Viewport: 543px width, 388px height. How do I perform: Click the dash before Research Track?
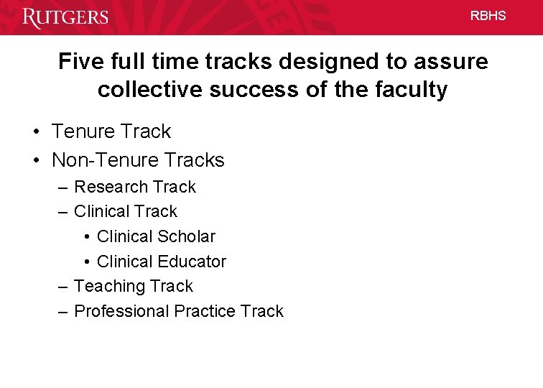click(62, 188)
